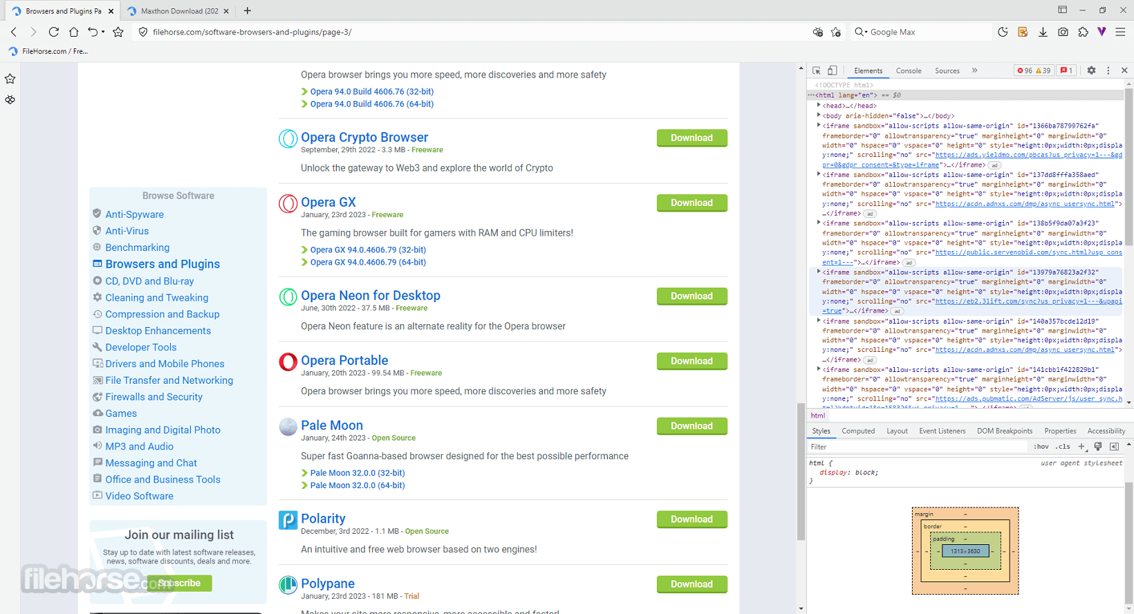Open the Opera Neon for Desktop link
This screenshot has width=1134, height=614.
tap(371, 295)
